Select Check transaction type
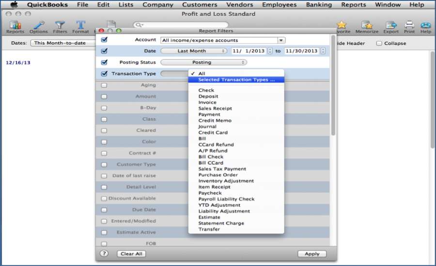 [236, 91]
